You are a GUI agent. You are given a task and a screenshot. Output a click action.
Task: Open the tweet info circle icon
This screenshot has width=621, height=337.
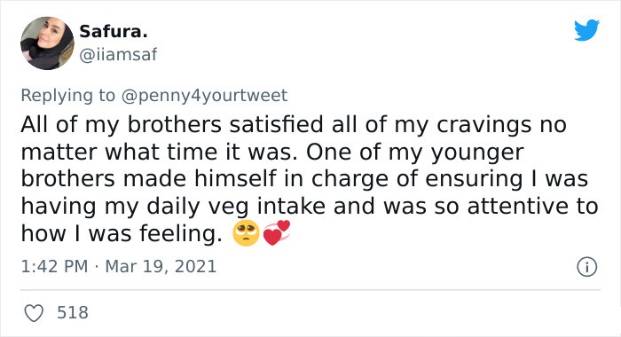(587, 267)
